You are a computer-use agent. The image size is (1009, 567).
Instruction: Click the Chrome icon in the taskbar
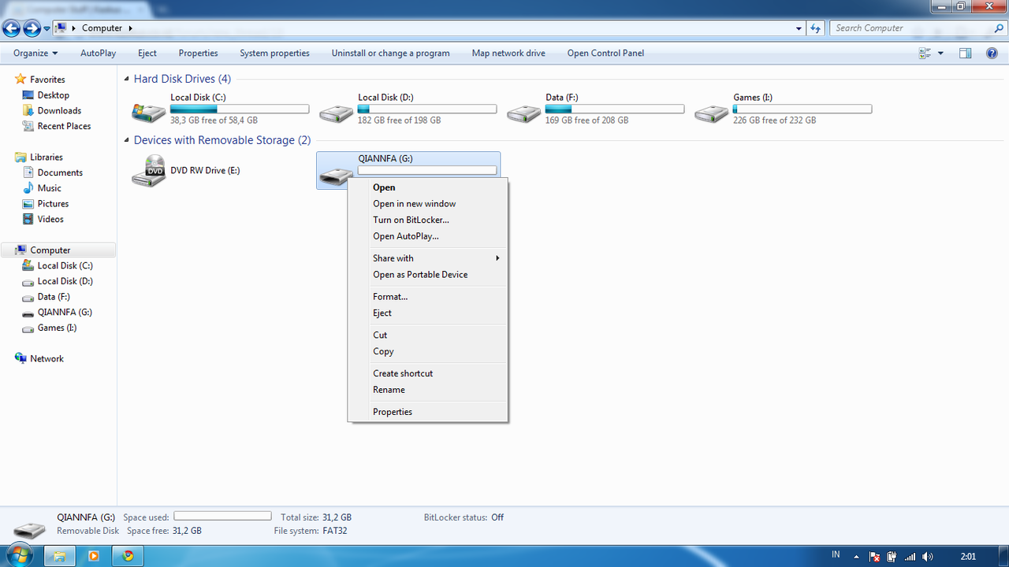tap(128, 555)
